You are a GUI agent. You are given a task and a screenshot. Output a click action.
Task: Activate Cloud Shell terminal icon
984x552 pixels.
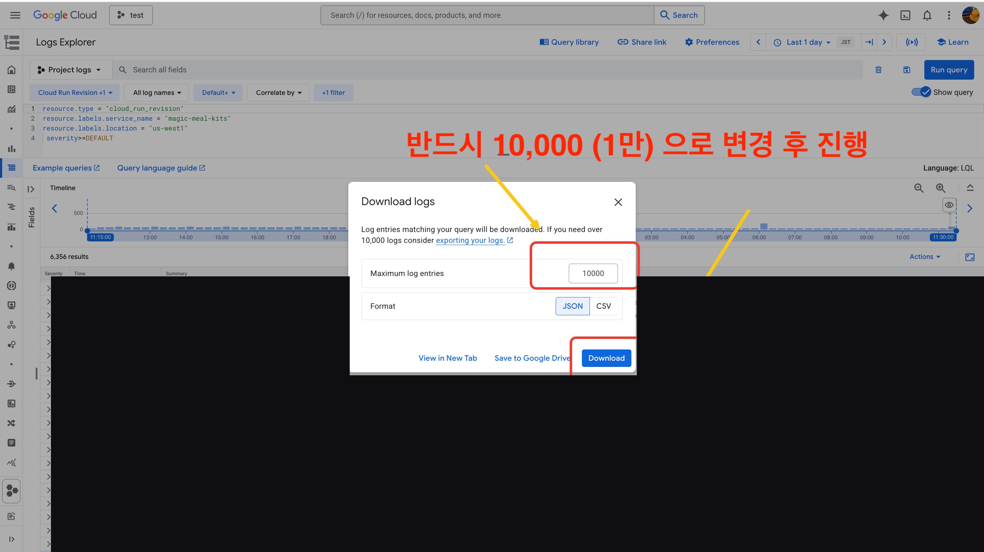905,15
